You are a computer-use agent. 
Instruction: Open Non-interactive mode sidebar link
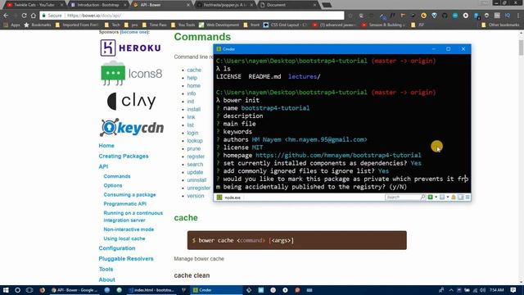pyautogui.click(x=129, y=229)
